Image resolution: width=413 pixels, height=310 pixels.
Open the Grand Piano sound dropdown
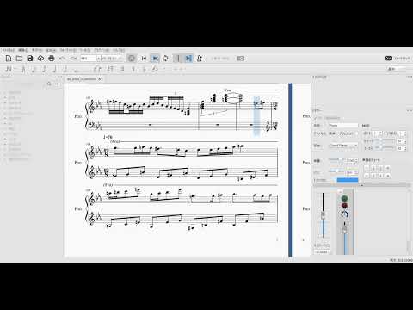[343, 146]
